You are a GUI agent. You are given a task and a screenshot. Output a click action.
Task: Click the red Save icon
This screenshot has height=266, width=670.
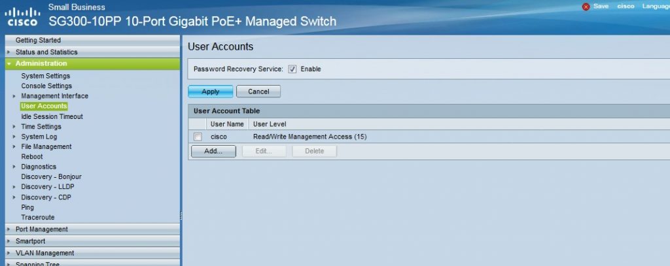[x=586, y=7]
